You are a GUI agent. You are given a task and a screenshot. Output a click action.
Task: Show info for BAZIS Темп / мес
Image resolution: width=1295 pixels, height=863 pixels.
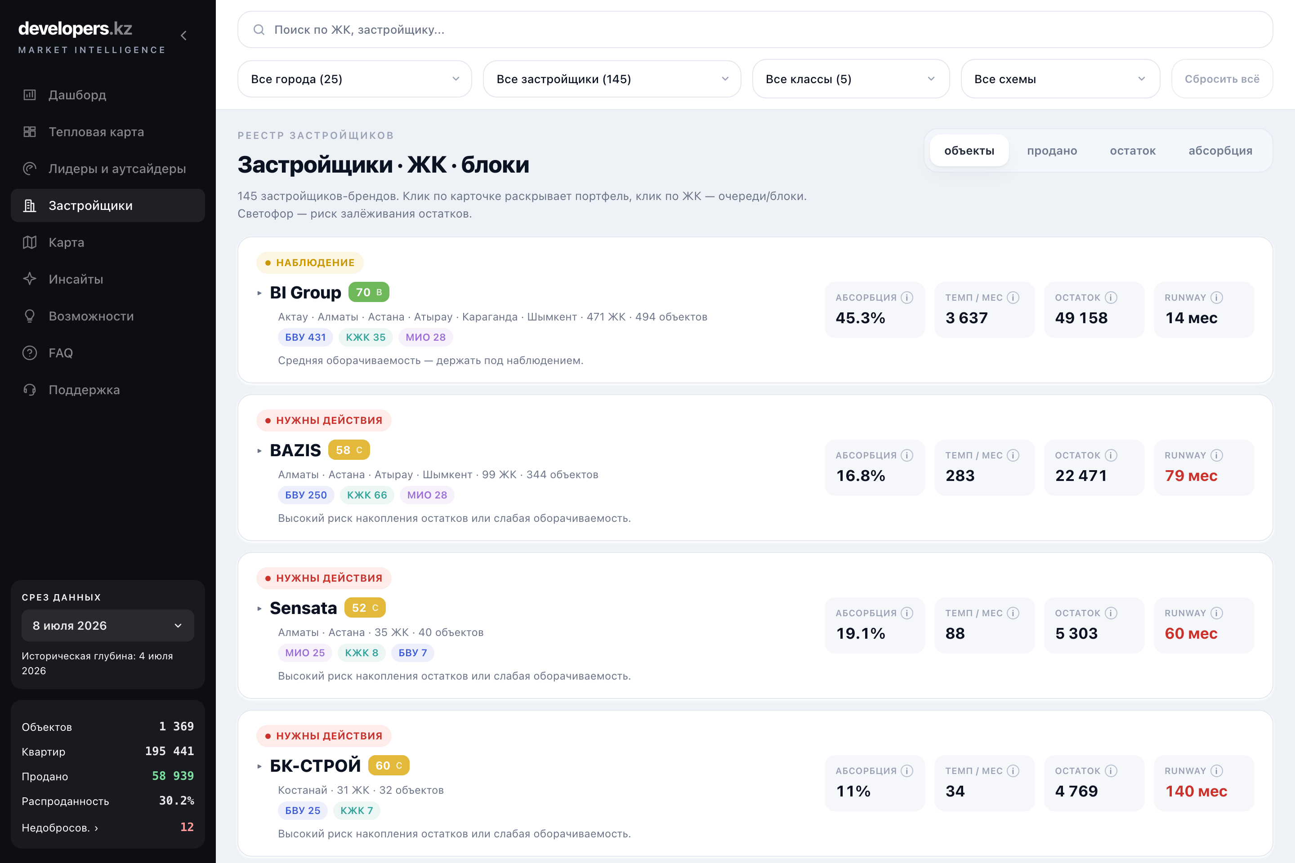click(1013, 455)
